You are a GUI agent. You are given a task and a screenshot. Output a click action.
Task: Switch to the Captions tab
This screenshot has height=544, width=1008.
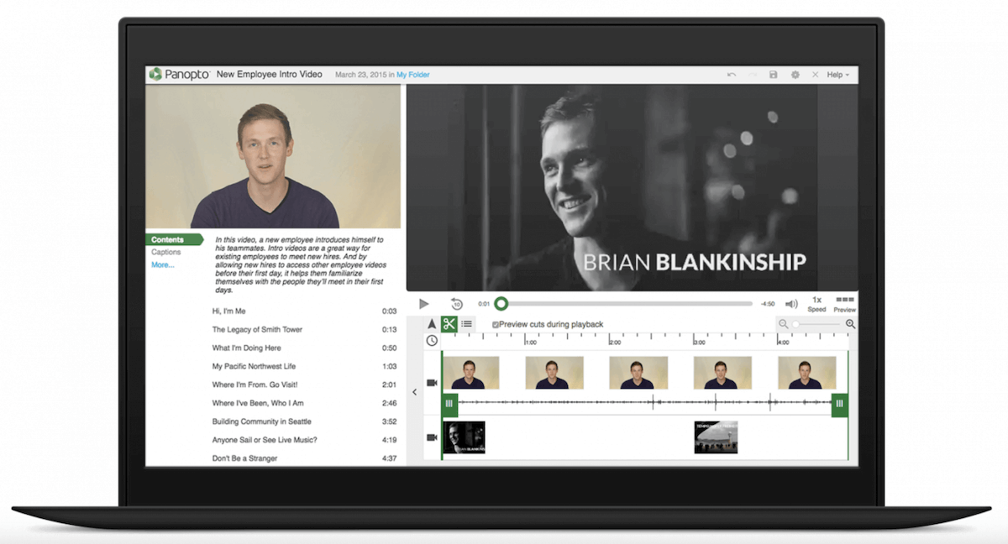click(x=166, y=252)
